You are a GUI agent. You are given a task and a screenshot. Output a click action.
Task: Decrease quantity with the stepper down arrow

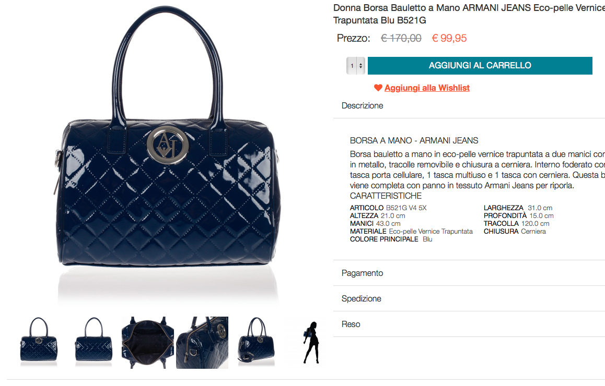coord(361,67)
